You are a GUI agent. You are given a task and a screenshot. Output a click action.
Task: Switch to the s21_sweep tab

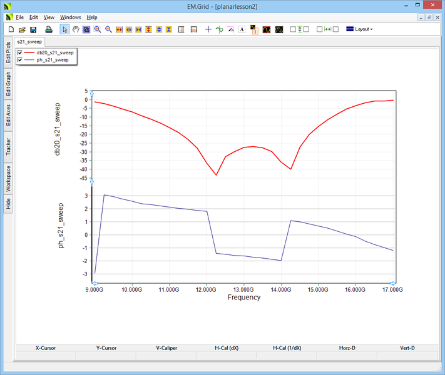[28, 41]
